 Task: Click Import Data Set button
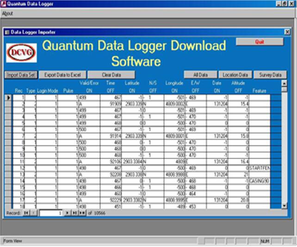pos(21,75)
